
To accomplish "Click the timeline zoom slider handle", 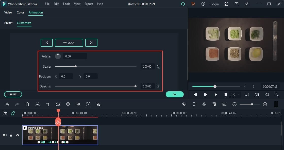I will 252,104.
